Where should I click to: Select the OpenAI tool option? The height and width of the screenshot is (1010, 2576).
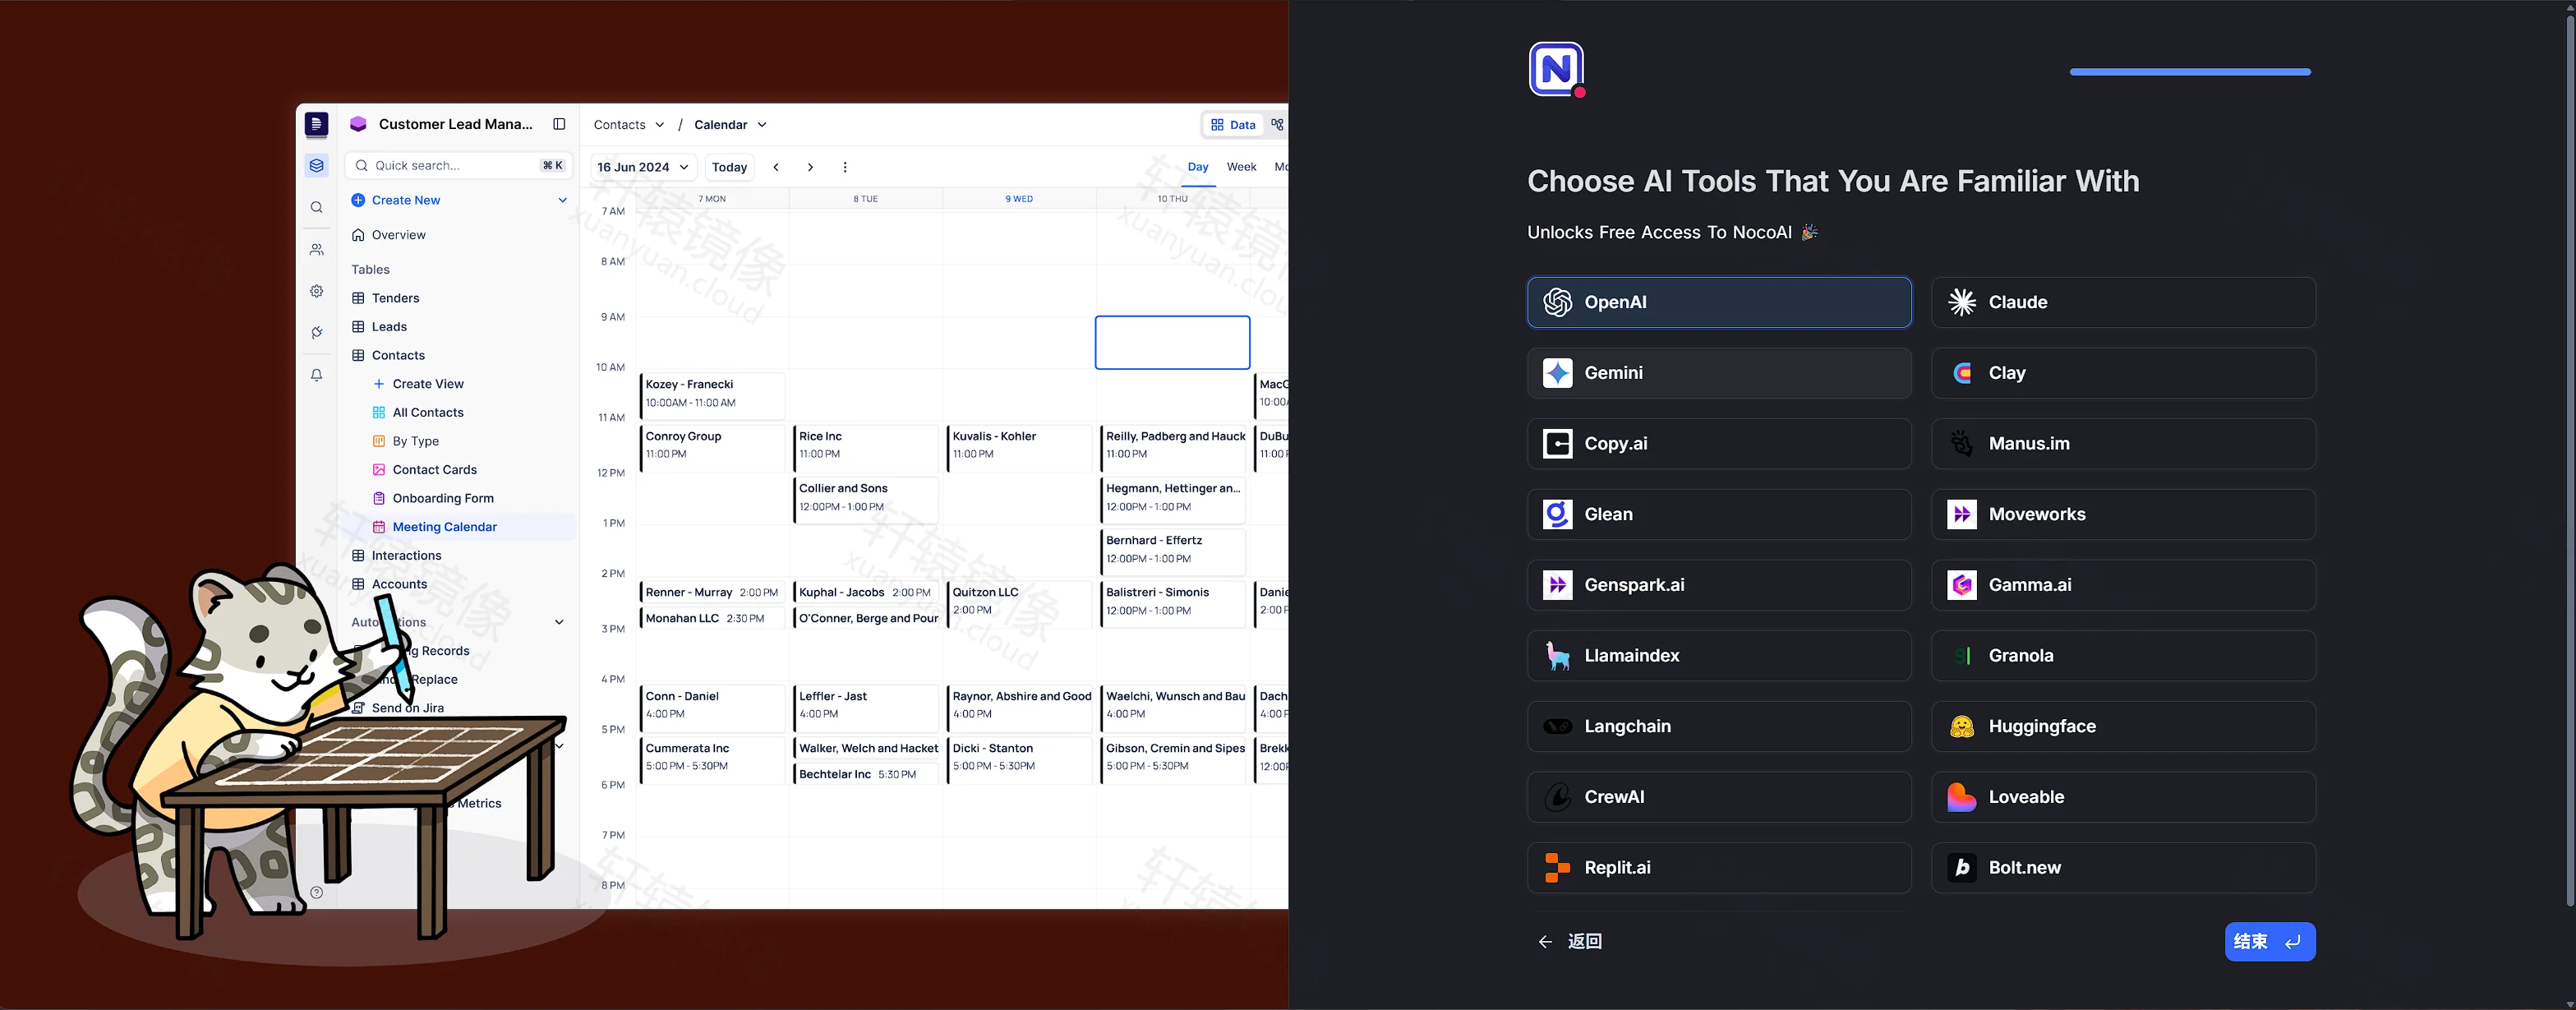(1719, 302)
